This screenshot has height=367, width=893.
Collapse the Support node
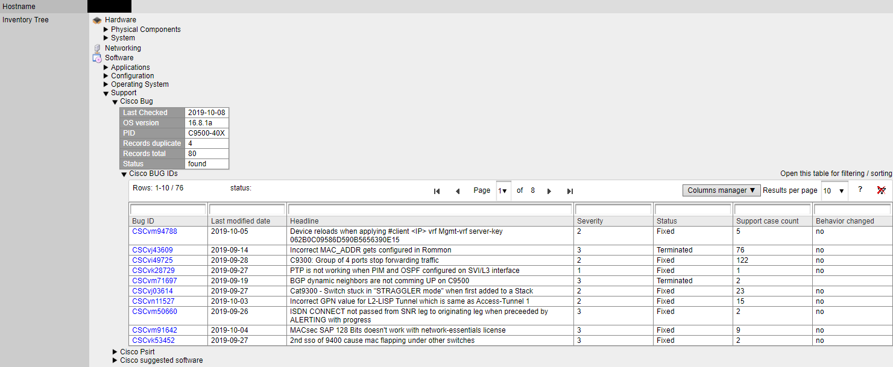click(106, 93)
